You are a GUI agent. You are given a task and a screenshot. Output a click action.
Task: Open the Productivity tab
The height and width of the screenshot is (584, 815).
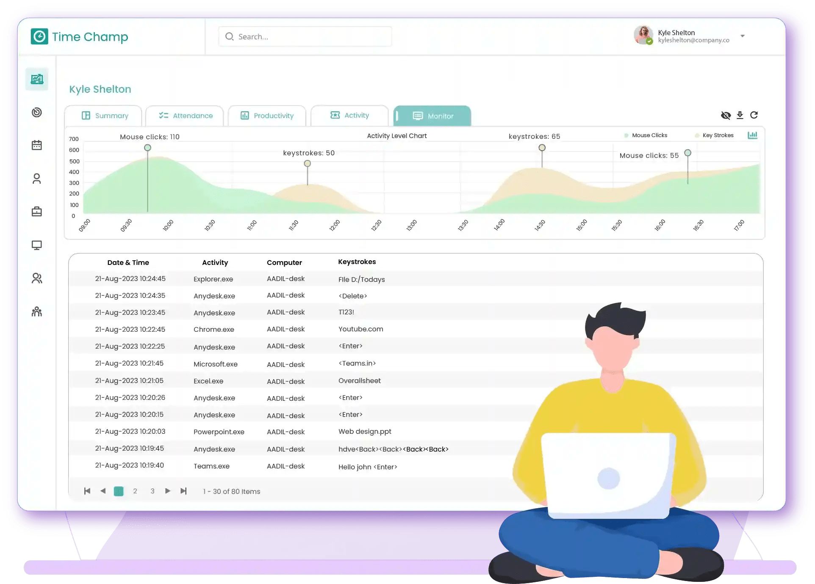[x=267, y=116]
